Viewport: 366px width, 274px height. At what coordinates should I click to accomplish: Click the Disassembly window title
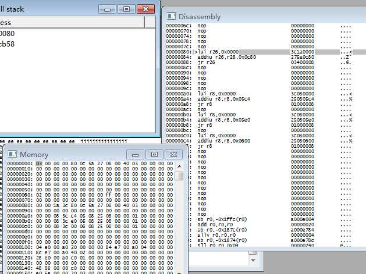click(200, 16)
